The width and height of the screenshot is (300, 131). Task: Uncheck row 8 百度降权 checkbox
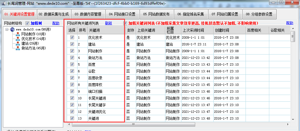coord(72,84)
